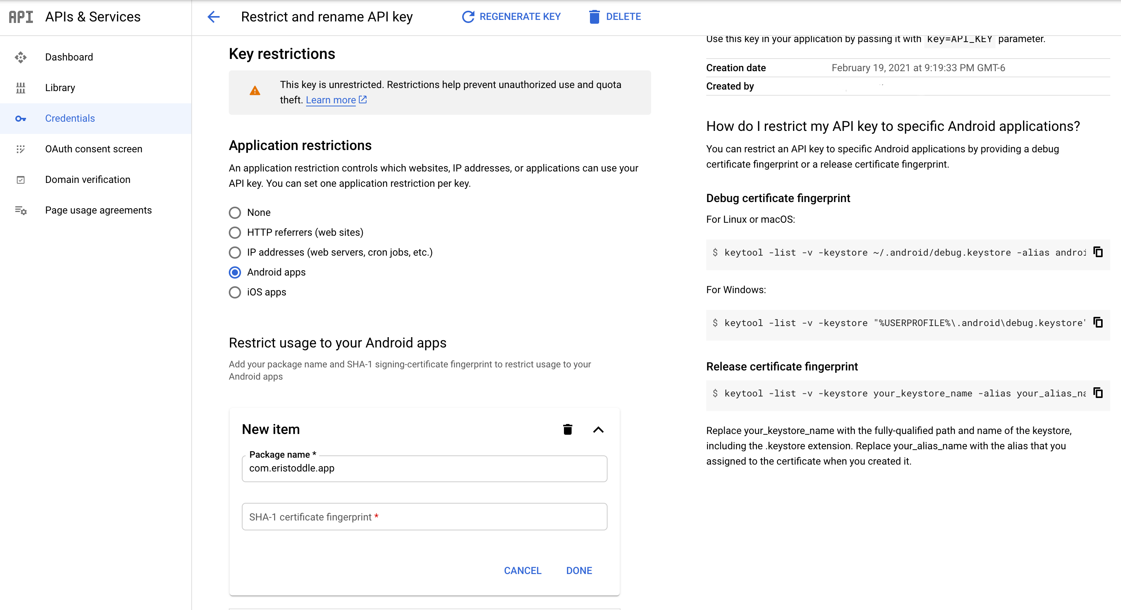The height and width of the screenshot is (610, 1121).
Task: Copy the release certificate keytool command
Action: (1098, 393)
